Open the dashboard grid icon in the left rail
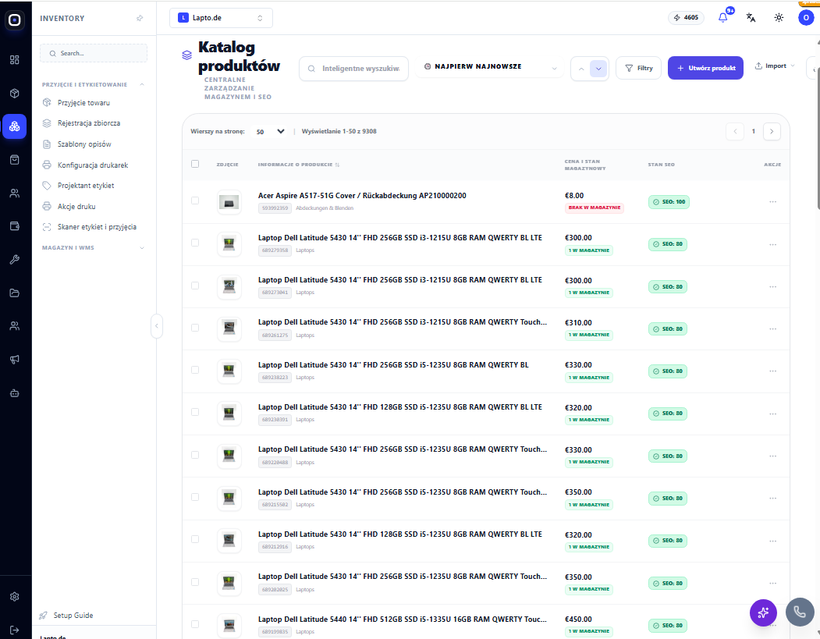The width and height of the screenshot is (820, 639). pyautogui.click(x=15, y=59)
